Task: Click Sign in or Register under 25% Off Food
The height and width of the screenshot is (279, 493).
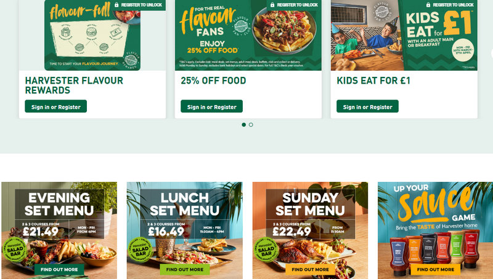Action: [x=211, y=106]
